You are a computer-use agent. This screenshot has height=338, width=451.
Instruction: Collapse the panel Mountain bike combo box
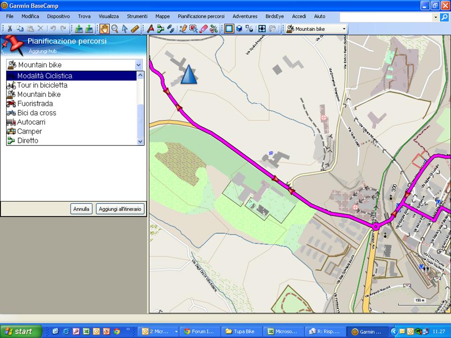pyautogui.click(x=139, y=65)
